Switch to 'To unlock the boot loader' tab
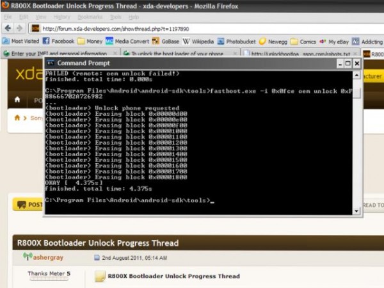This screenshot has width=384, height=288. coord(180,53)
